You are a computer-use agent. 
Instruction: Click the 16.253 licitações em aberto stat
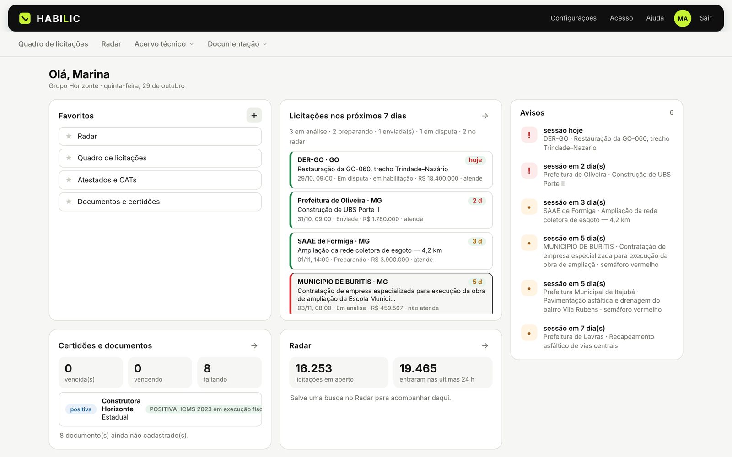tap(339, 372)
